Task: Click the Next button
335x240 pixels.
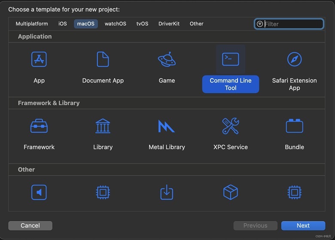Action: click(x=303, y=225)
